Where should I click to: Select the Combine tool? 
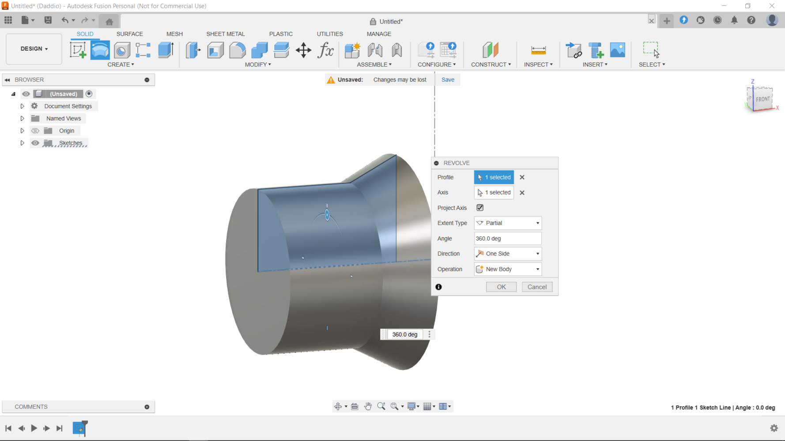[260, 50]
